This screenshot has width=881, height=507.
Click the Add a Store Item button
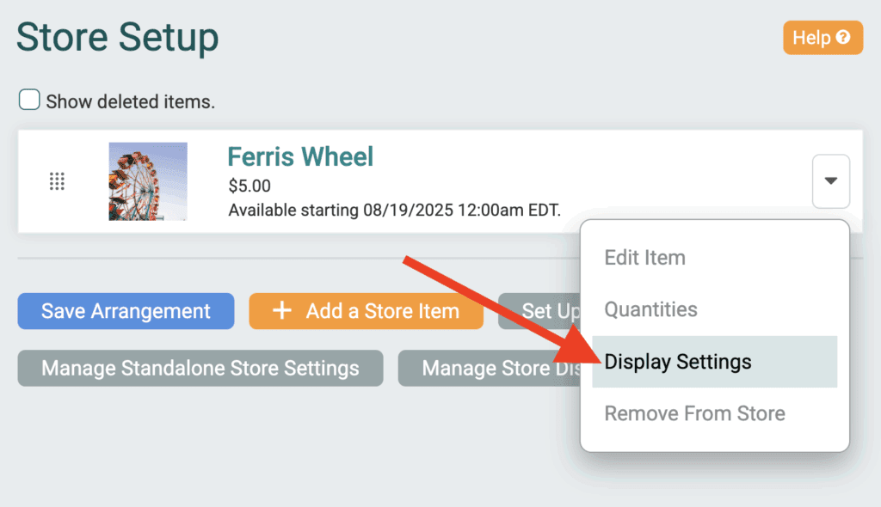pyautogui.click(x=367, y=311)
